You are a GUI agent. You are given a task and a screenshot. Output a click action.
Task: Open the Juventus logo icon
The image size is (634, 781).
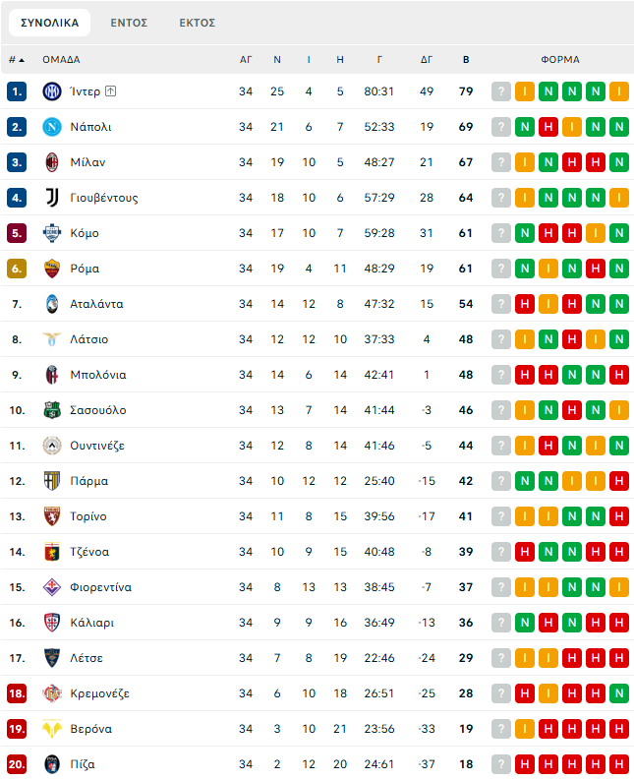52,198
